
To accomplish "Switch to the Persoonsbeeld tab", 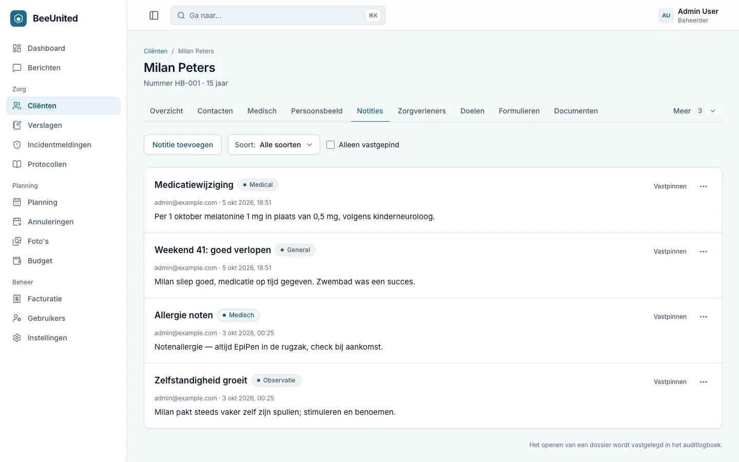I will 317,111.
